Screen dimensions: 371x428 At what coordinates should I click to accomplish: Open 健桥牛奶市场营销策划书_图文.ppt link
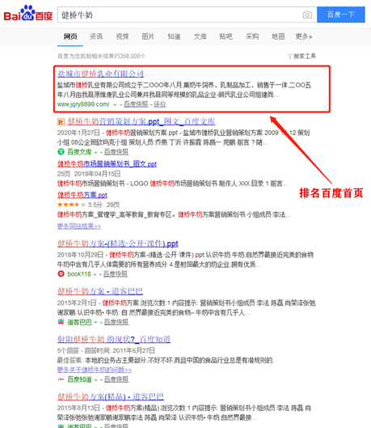click(107, 163)
